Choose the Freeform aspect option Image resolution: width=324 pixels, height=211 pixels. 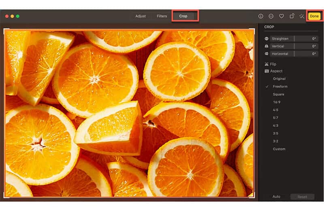(280, 87)
